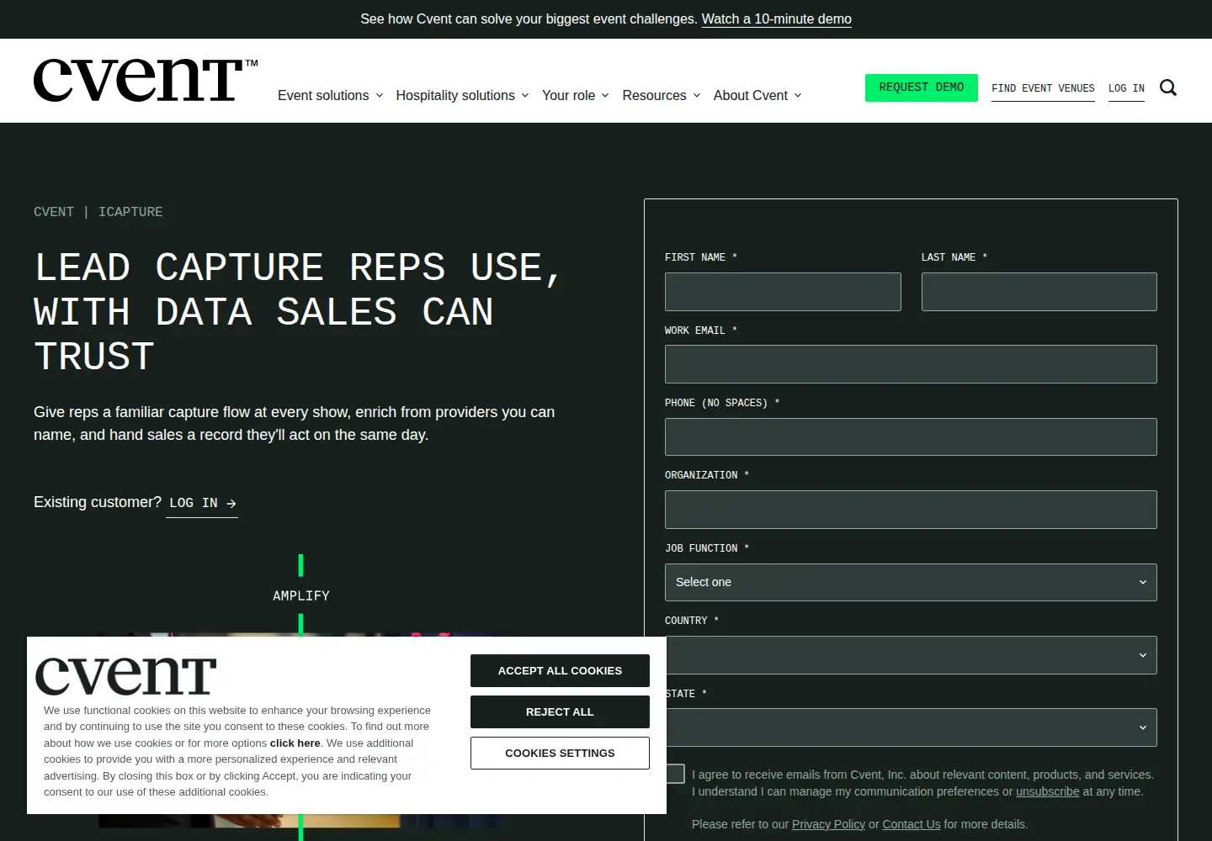
Task: Click the Cvent logo in cookie banner
Action: coord(126,676)
